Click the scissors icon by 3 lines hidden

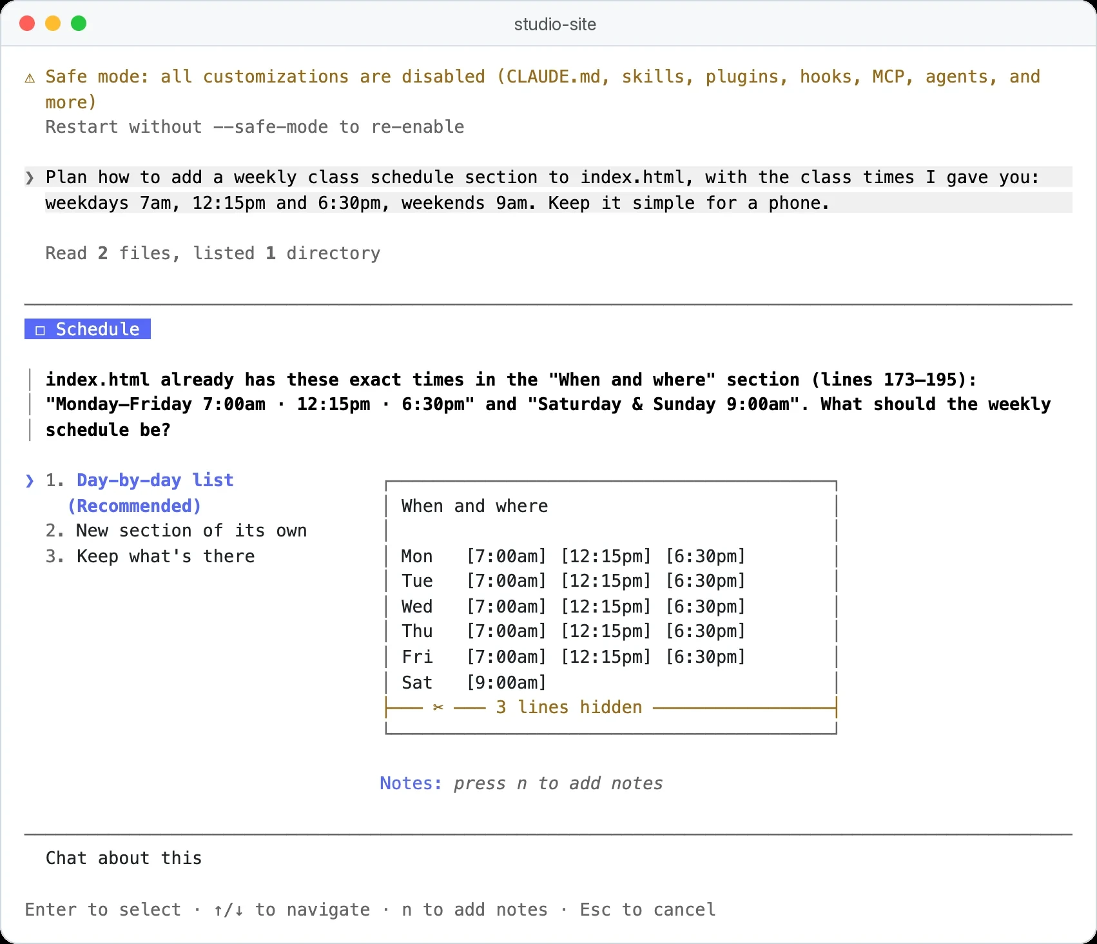tap(438, 707)
